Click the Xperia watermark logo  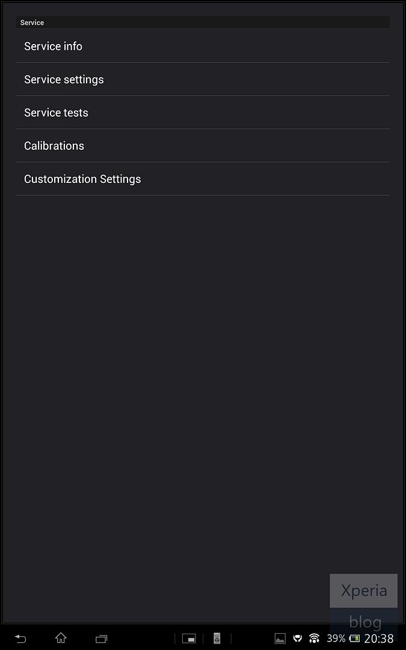(x=364, y=590)
